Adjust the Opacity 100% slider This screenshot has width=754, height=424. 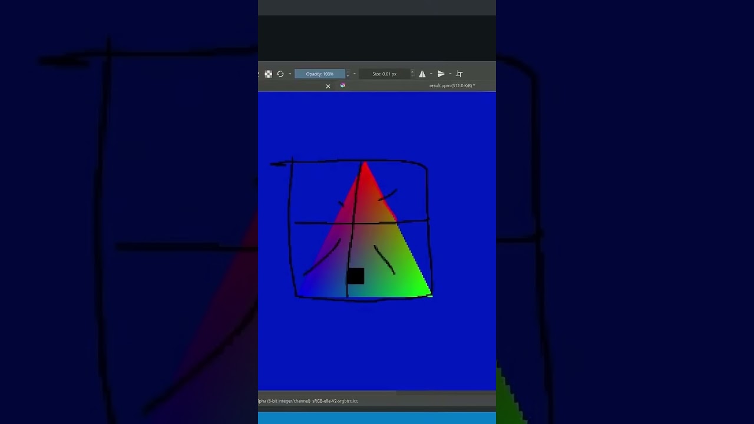tap(320, 74)
